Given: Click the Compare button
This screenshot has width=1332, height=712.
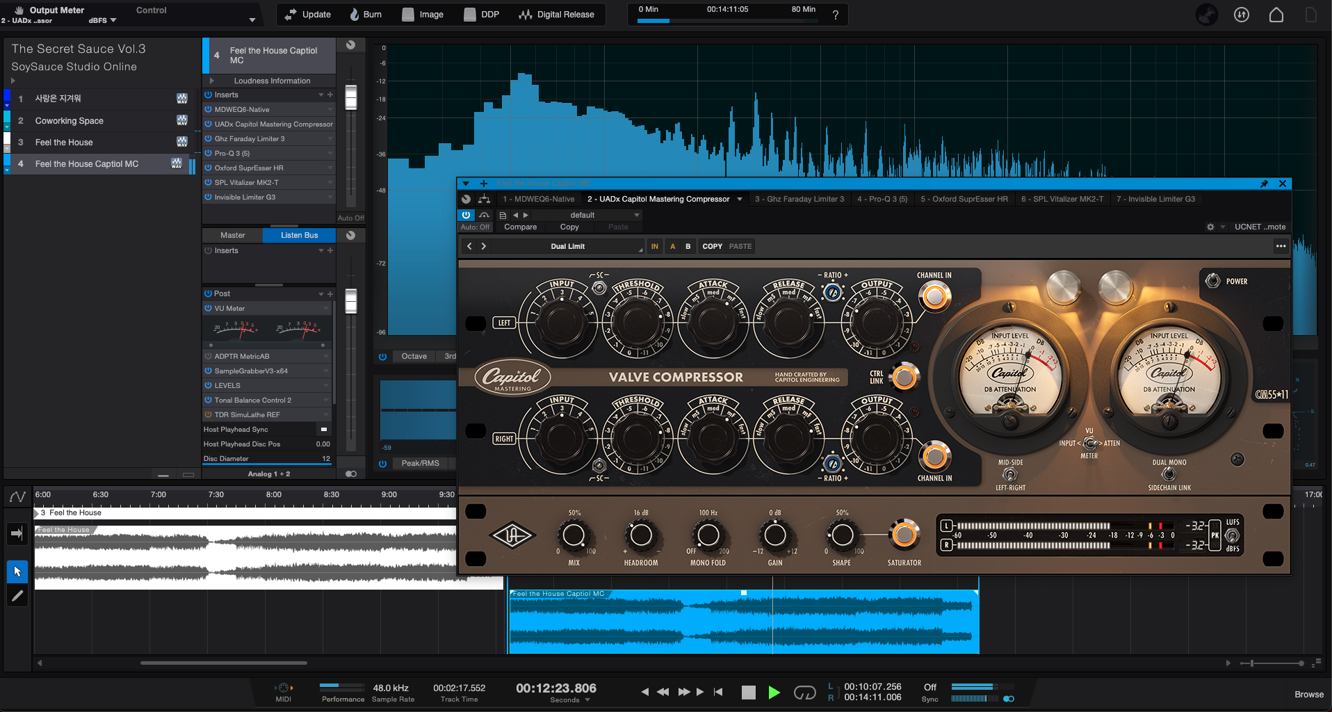Looking at the screenshot, I should 520,227.
